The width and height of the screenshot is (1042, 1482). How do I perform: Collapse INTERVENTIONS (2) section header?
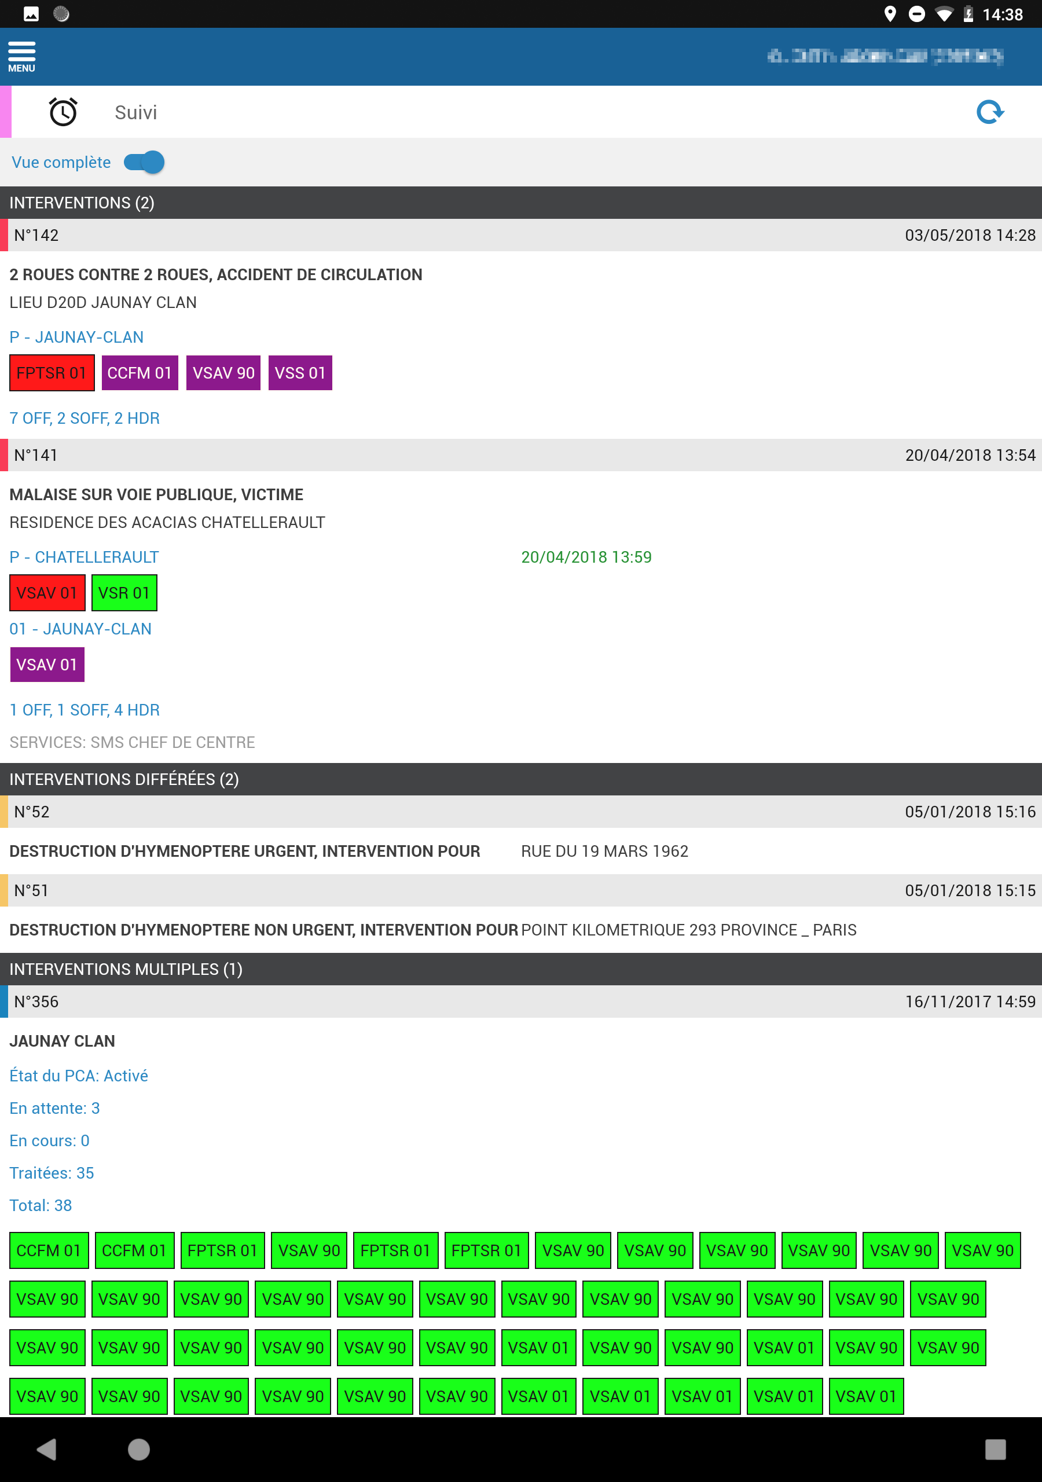[x=521, y=203]
